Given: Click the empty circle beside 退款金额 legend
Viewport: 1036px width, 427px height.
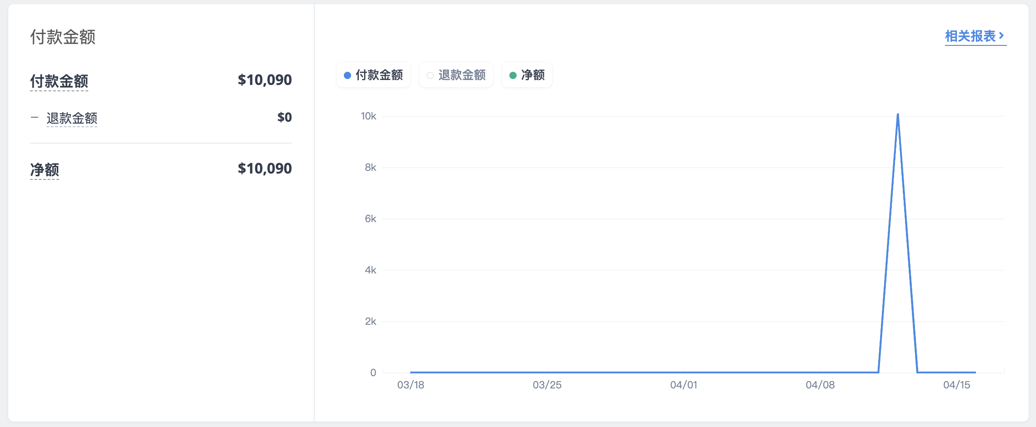Looking at the screenshot, I should coord(430,75).
